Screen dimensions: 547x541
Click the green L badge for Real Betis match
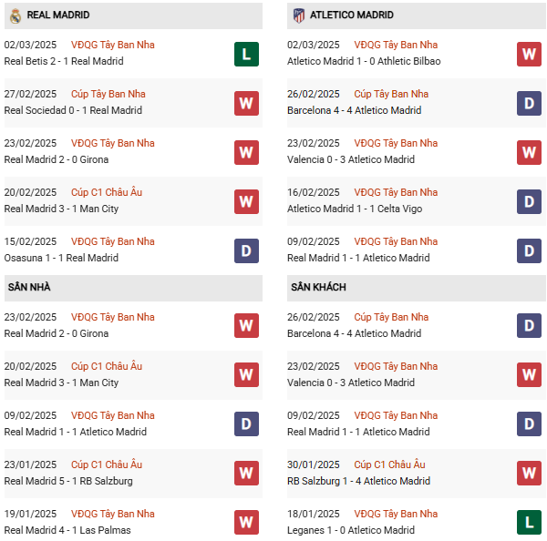pos(246,54)
